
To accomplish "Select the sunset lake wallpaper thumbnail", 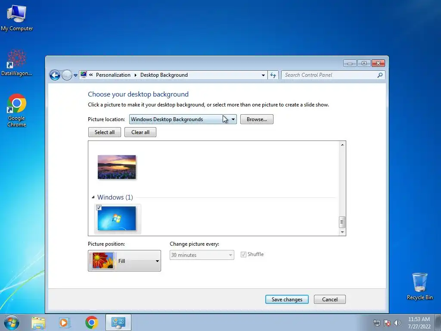I will click(117, 167).
